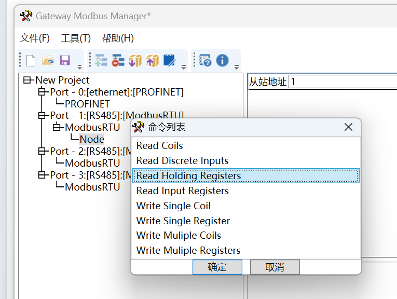This screenshot has height=299, width=397.
Task: Click the add node (green plus) icon
Action: click(x=101, y=61)
